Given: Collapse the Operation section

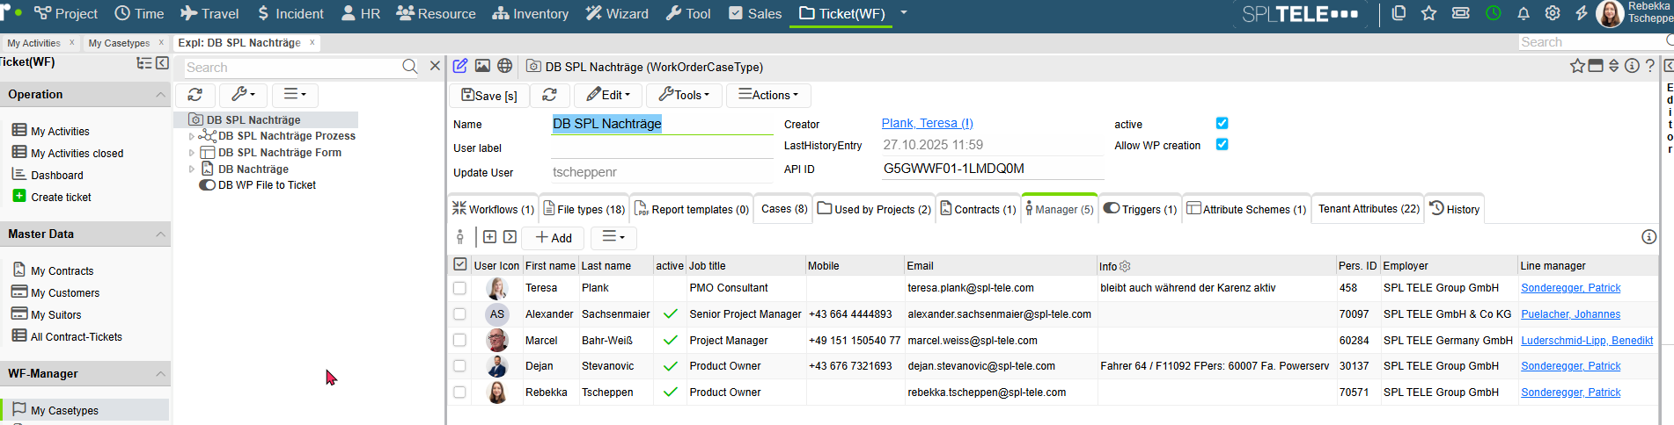Looking at the screenshot, I should (x=160, y=95).
